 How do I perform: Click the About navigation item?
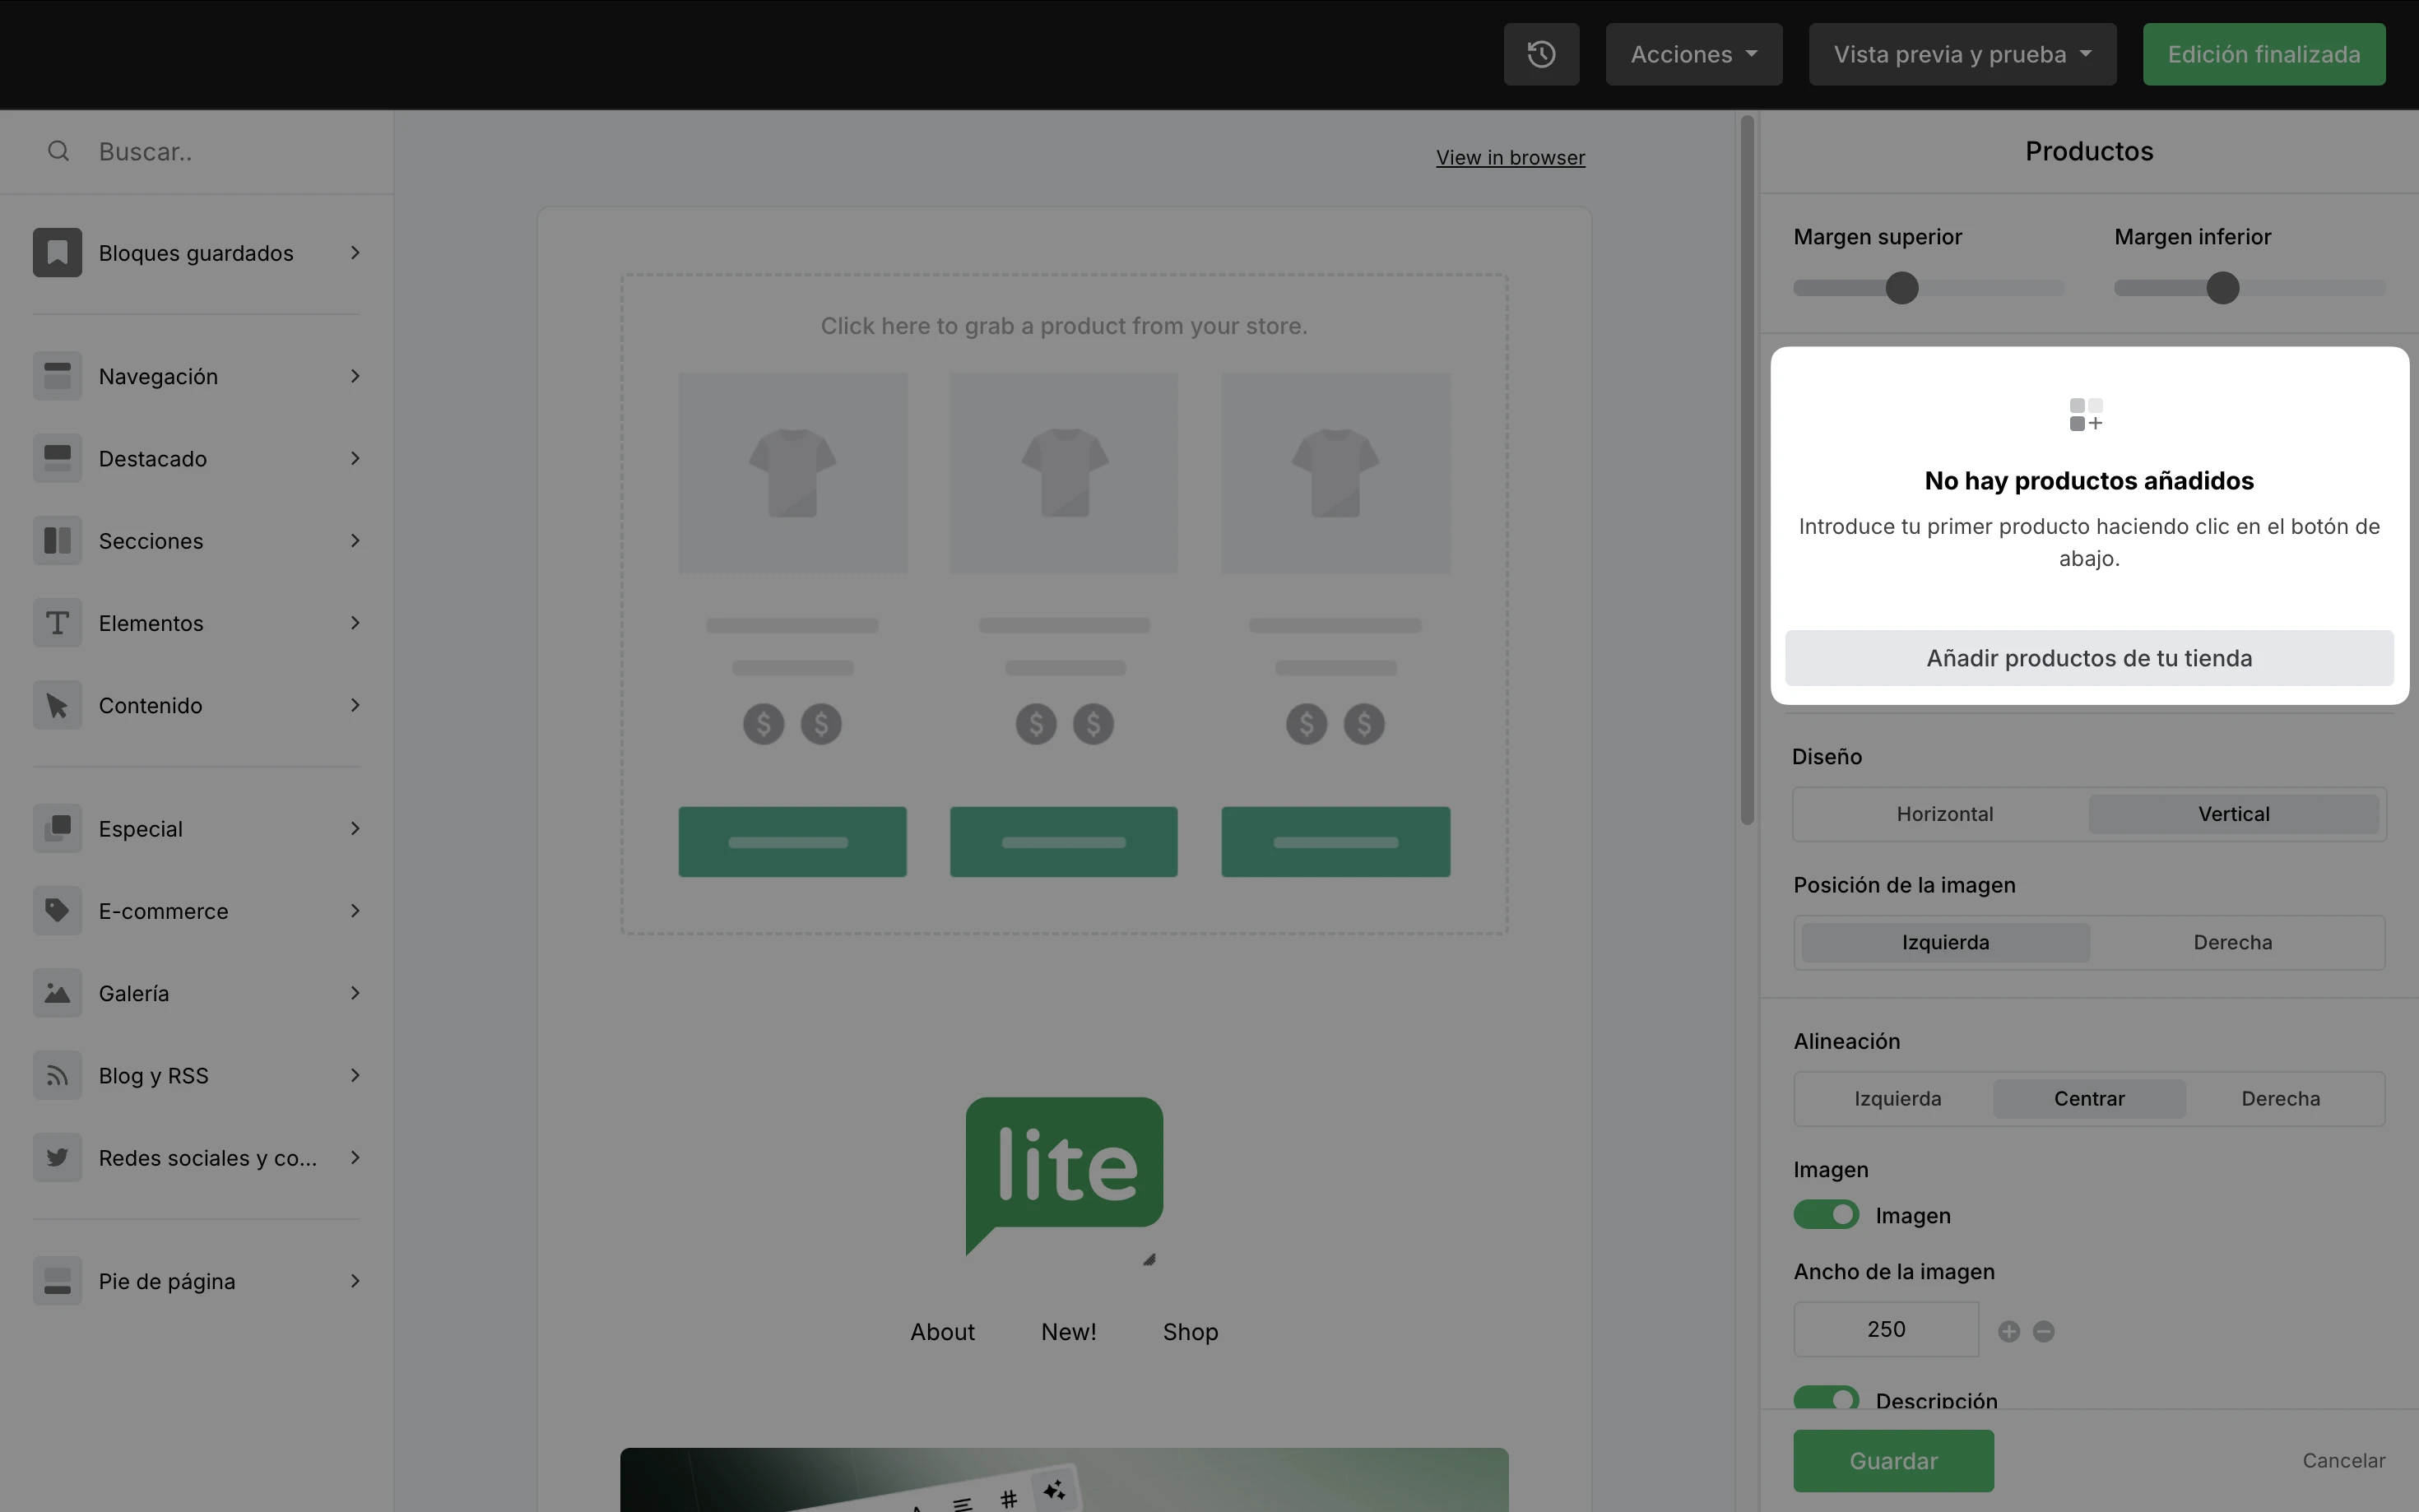[942, 1332]
